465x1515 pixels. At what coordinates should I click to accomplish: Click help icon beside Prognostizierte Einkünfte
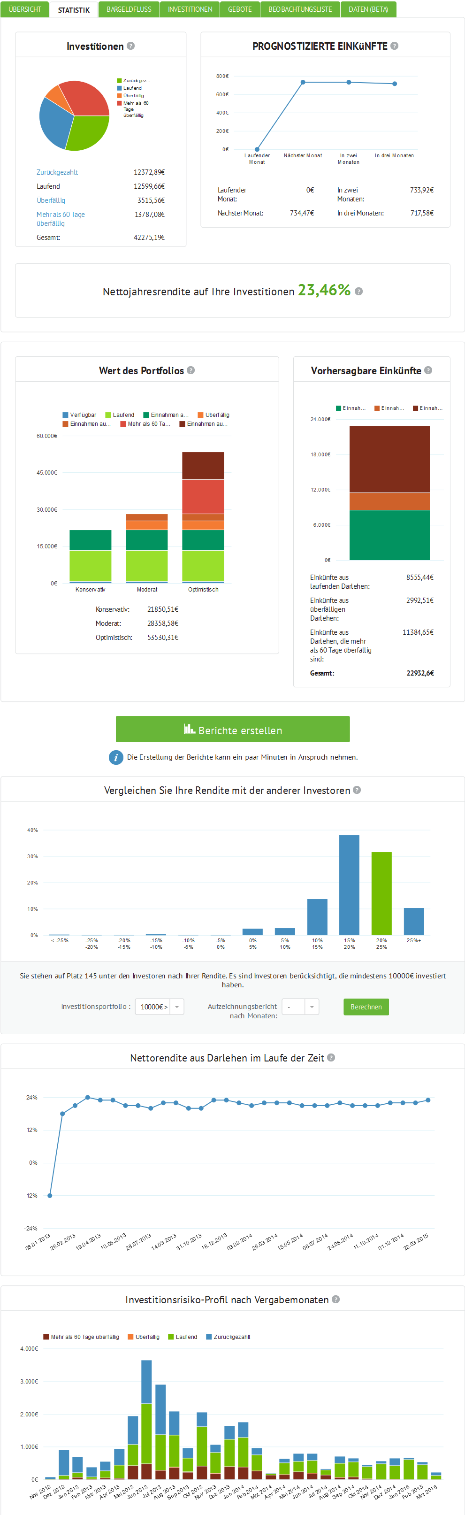click(395, 46)
